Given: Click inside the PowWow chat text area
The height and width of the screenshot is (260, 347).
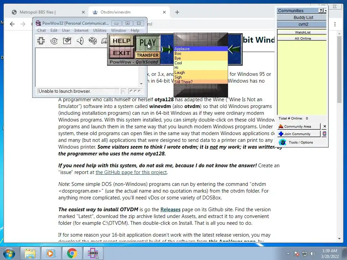Looking at the screenshot, I should pyautogui.click(x=87, y=67).
